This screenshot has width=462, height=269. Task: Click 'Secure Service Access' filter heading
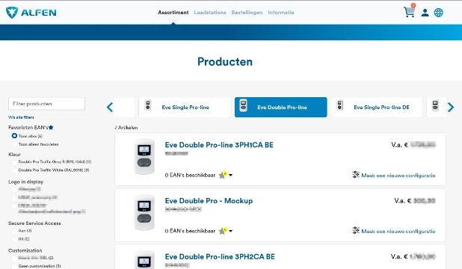pos(34,223)
